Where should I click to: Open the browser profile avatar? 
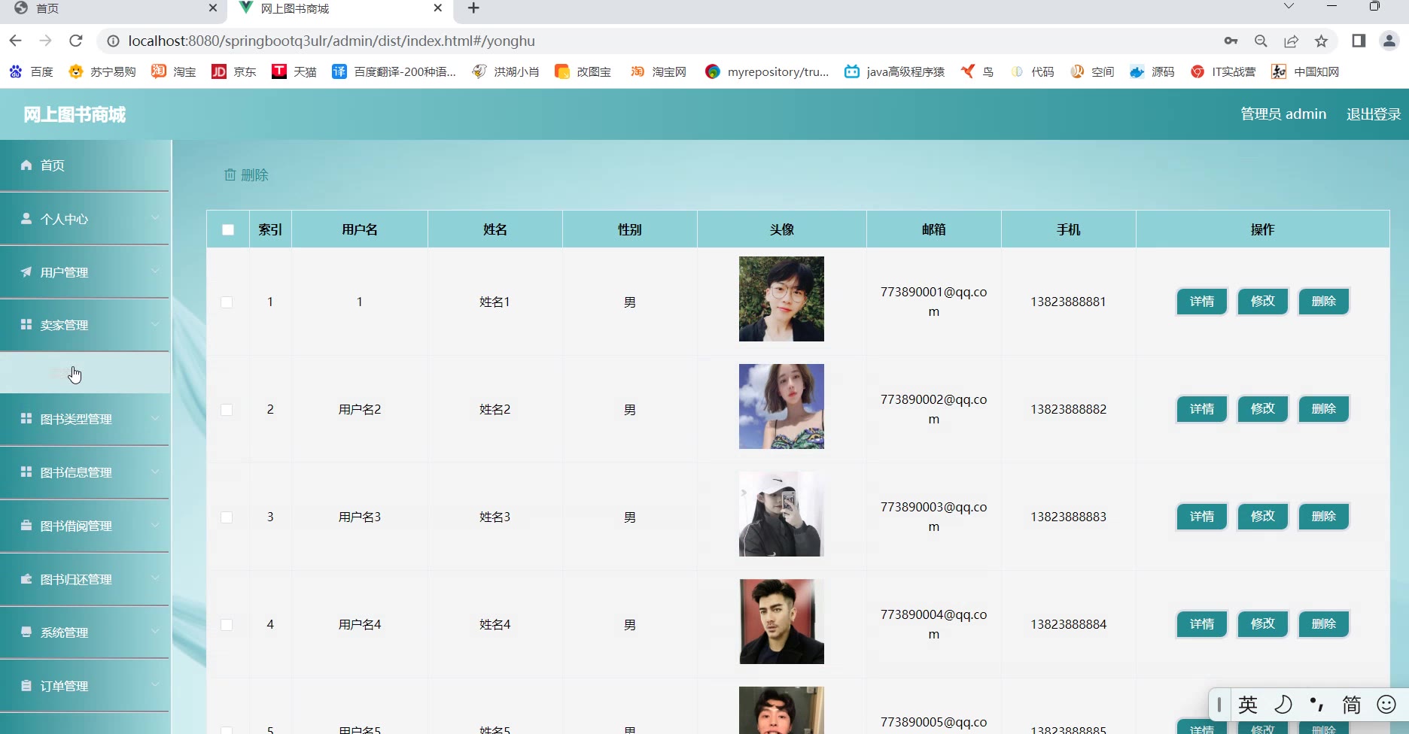pos(1389,41)
